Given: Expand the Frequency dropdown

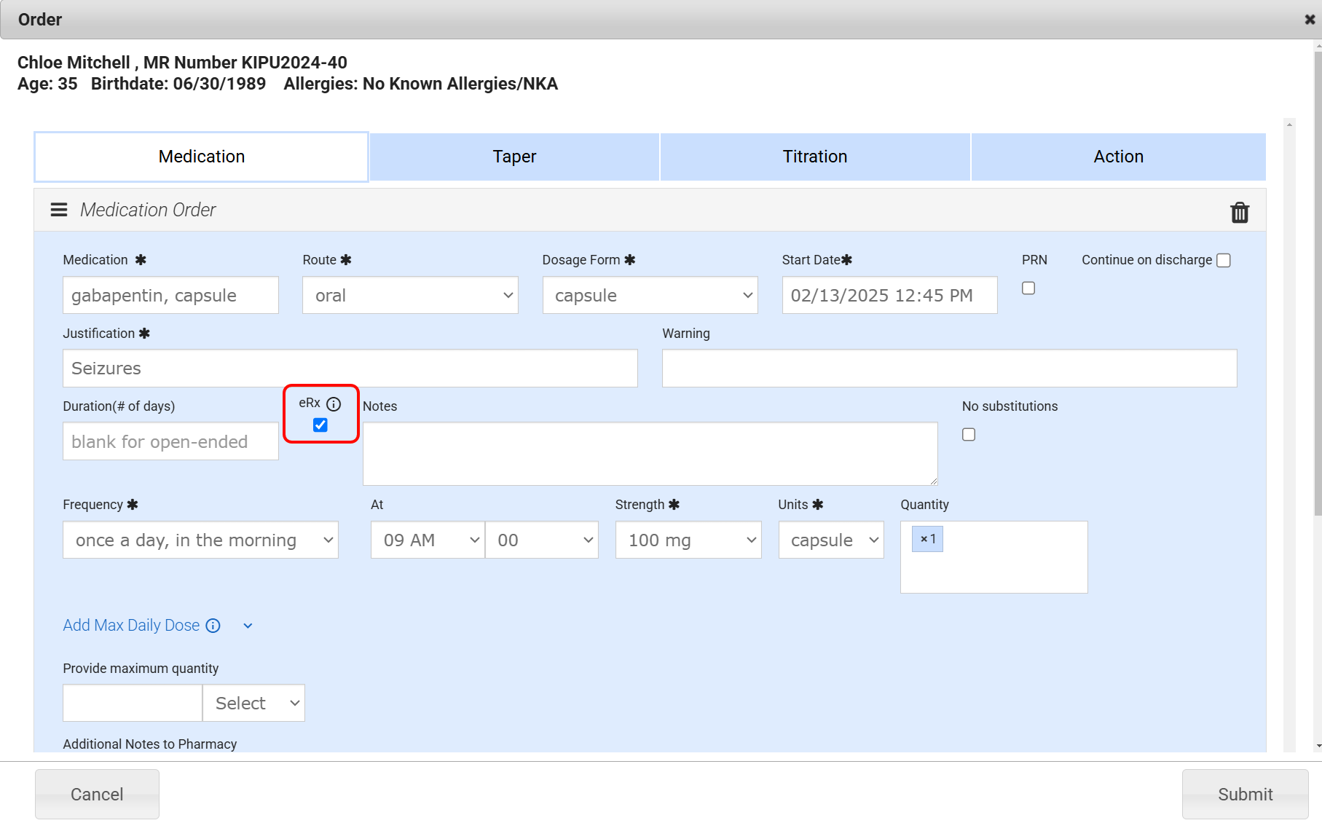Looking at the screenshot, I should click(200, 540).
